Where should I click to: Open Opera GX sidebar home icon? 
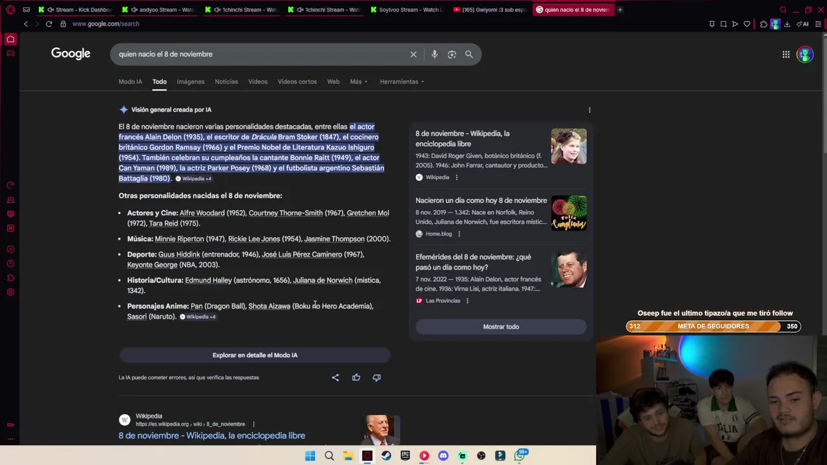point(10,39)
